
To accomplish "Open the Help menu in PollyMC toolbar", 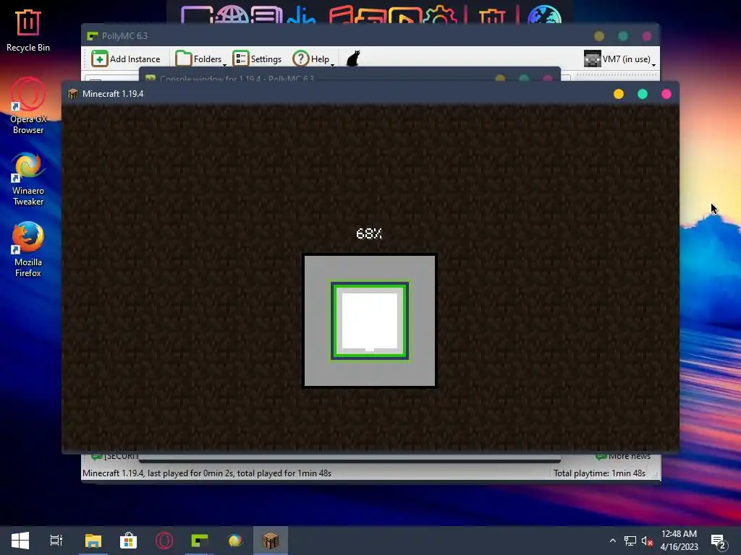I will [x=313, y=59].
